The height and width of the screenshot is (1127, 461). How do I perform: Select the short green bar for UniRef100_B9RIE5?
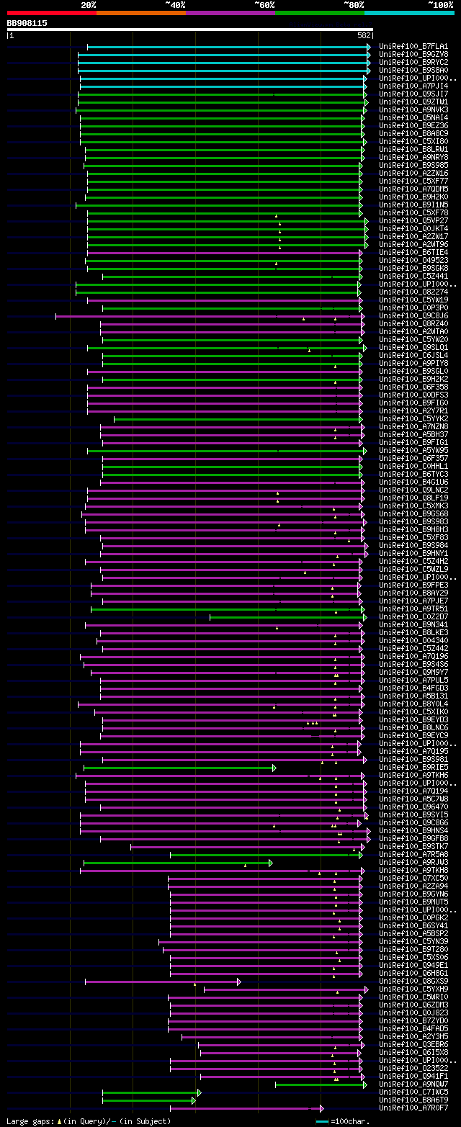point(179,768)
